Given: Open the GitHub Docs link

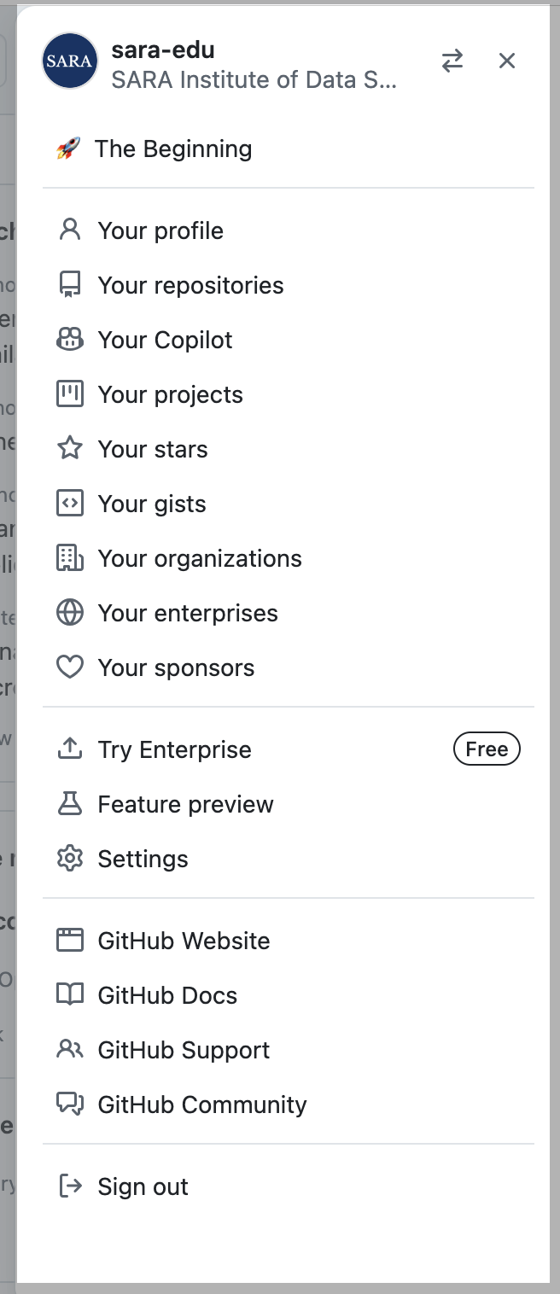Looking at the screenshot, I should (167, 995).
